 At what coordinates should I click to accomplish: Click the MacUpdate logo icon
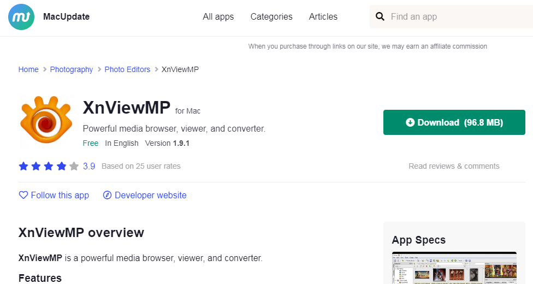tap(21, 17)
